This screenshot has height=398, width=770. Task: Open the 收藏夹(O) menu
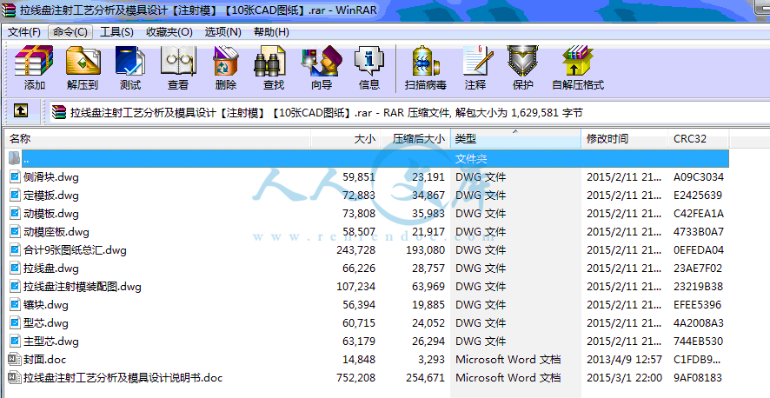coord(169,32)
